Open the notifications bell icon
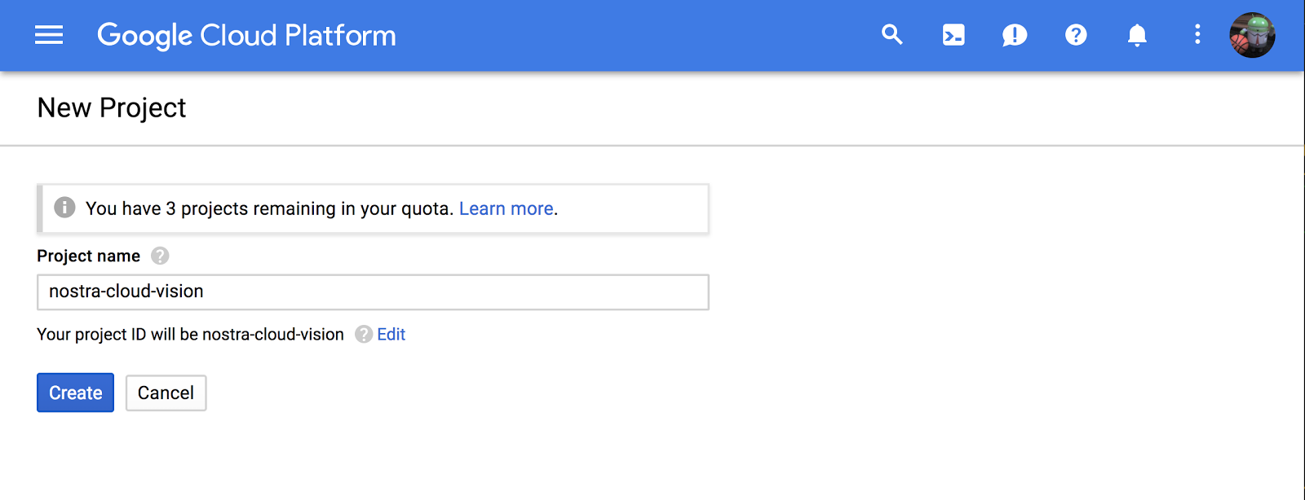Viewport: 1305px width, 500px height. pyautogui.click(x=1136, y=35)
